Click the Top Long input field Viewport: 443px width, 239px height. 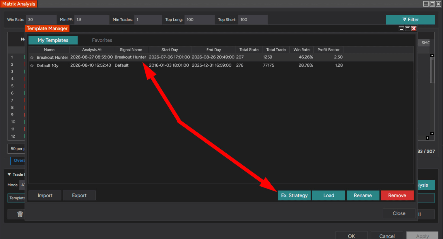pyautogui.click(x=200, y=20)
